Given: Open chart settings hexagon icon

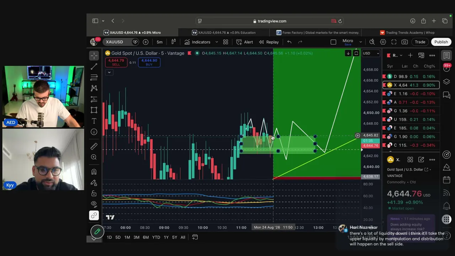Looking at the screenshot, I should click(x=383, y=42).
